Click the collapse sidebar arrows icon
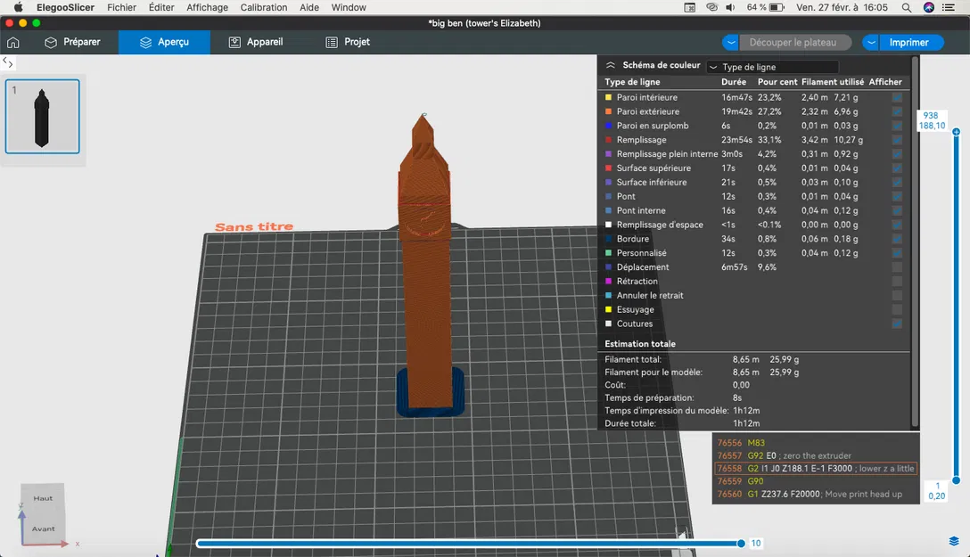Screen dimensions: 970x557 (x=8, y=62)
